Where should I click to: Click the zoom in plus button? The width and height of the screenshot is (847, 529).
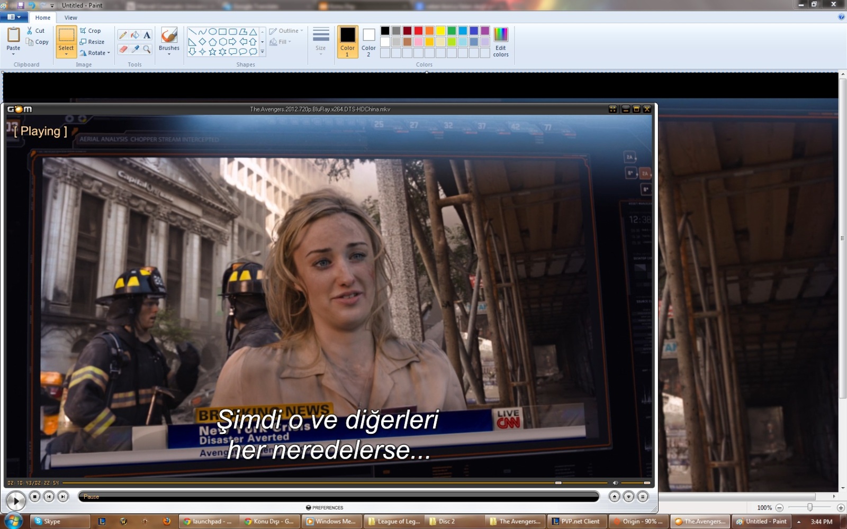pyautogui.click(x=841, y=508)
